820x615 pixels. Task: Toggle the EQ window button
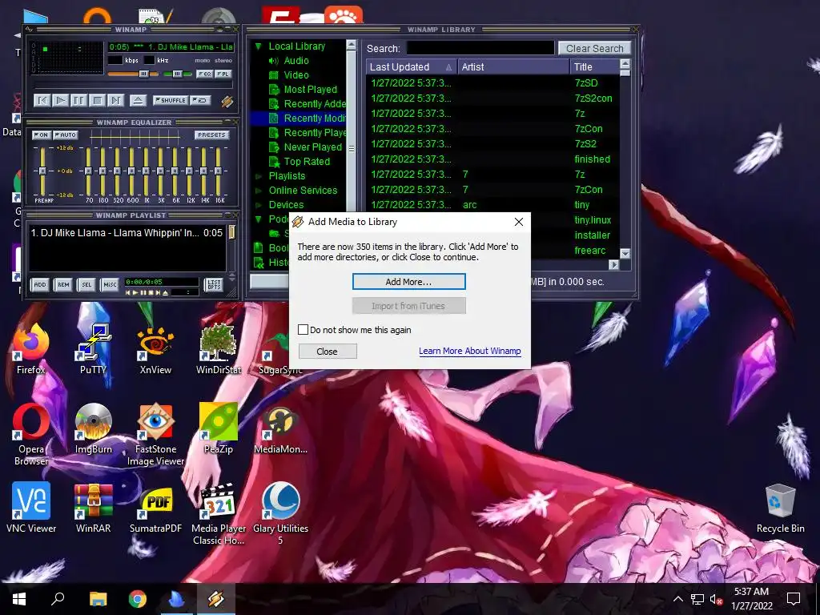(x=204, y=74)
